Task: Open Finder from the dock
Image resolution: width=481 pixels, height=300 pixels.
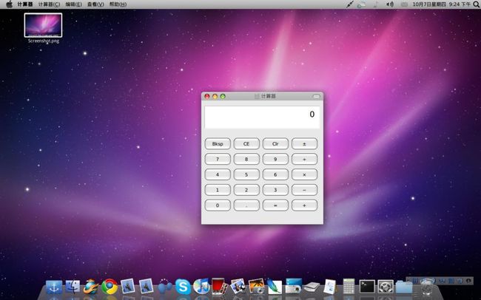Action: click(x=73, y=287)
